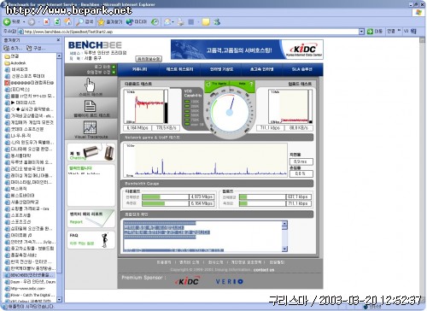Click the green arrow beside top login link

[114, 67]
